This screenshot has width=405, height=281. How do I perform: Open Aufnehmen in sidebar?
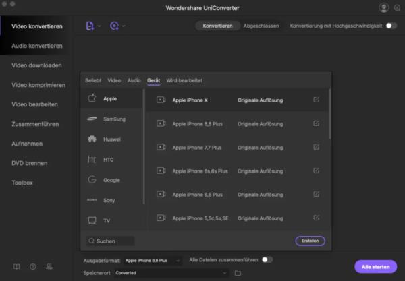[x=27, y=144]
